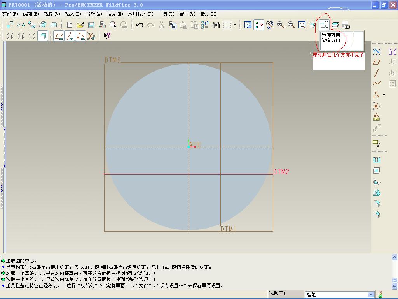Toggle datum axes visibility
The image size is (398, 299).
click(x=70, y=36)
